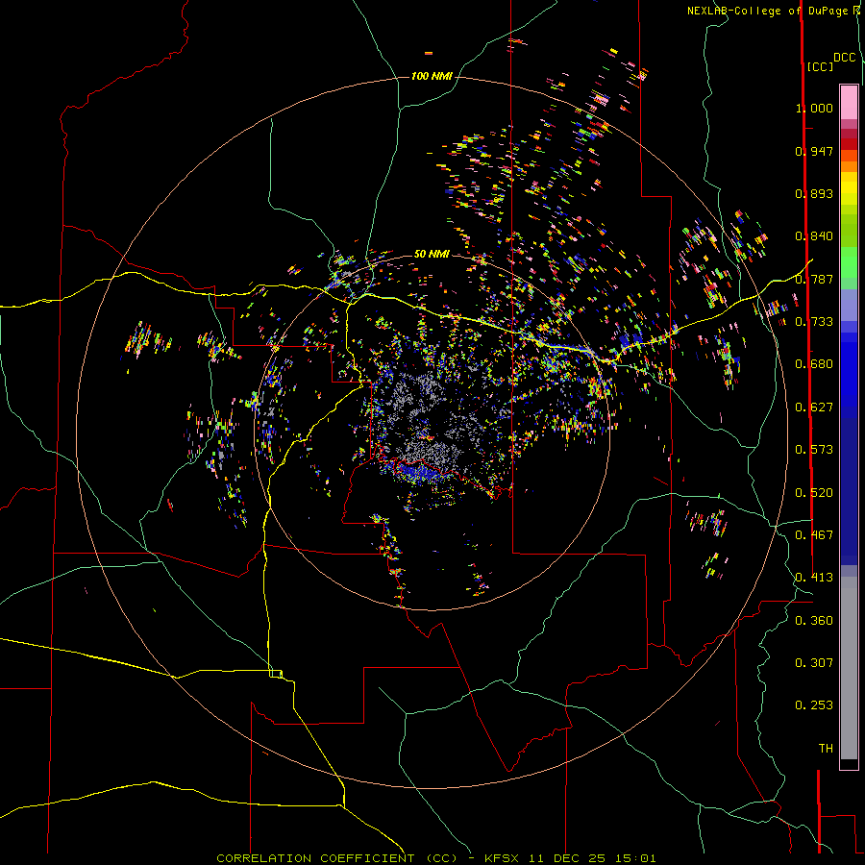Click the yellow segment of the color scale
The image size is (865, 865).
[849, 188]
